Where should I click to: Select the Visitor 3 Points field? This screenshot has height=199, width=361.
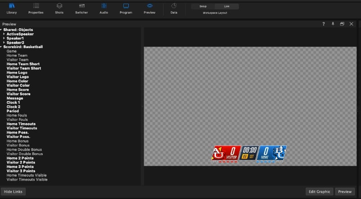(x=21, y=171)
